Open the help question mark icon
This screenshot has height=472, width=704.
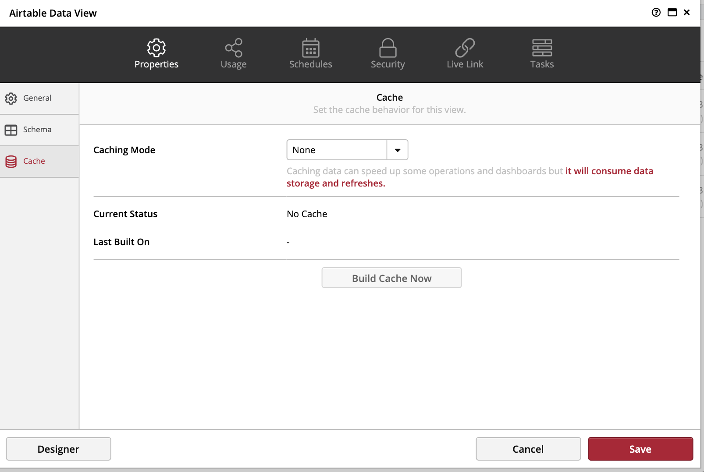click(x=656, y=12)
